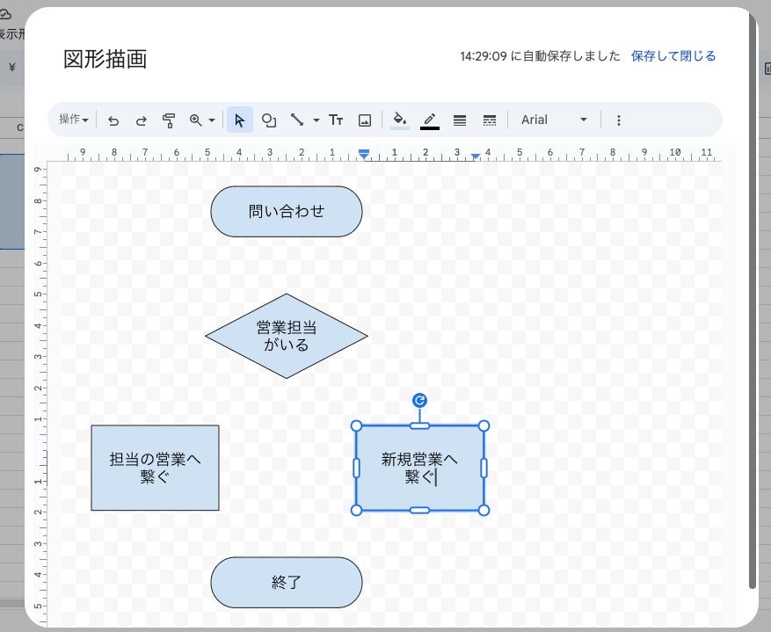Click the Insert image icon
The height and width of the screenshot is (632, 771).
365,120
